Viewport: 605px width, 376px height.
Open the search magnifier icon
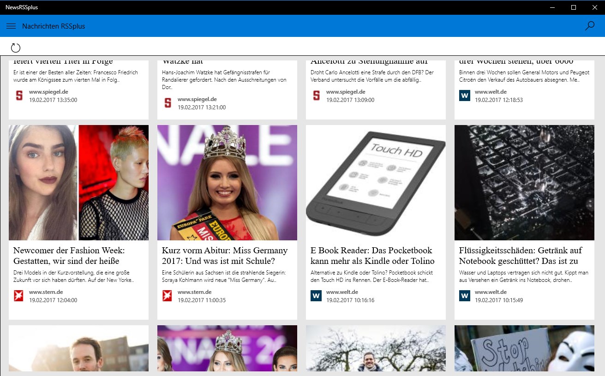click(x=590, y=26)
